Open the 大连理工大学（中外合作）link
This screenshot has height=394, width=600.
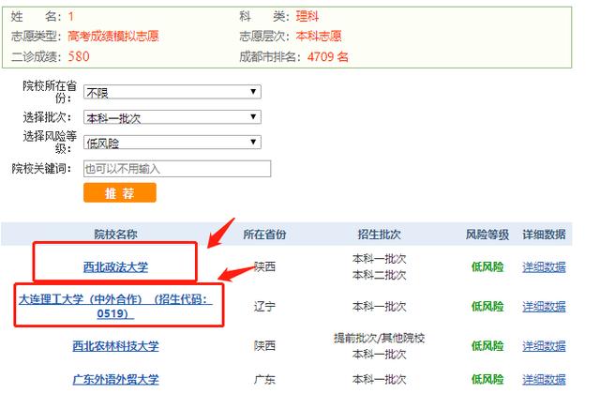115,307
